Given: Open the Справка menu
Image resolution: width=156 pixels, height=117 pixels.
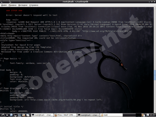Looking at the screenshot, I should pyautogui.click(x=34, y=5).
